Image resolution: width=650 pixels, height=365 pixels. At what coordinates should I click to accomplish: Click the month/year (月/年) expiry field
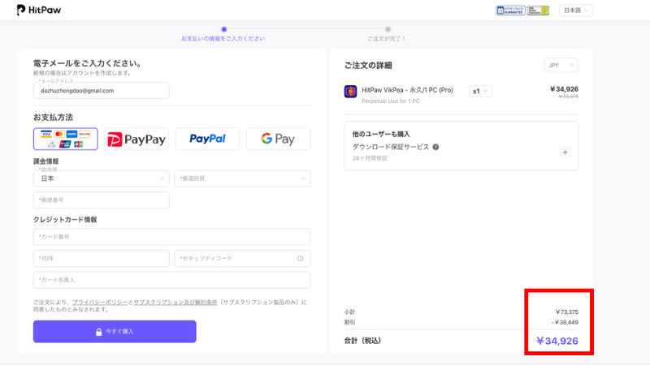(101, 258)
